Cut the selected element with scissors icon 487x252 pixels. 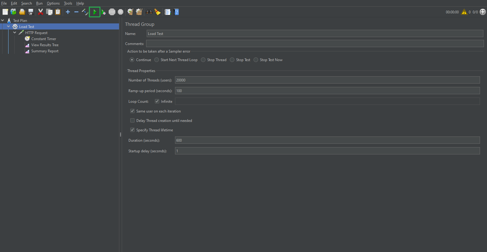(x=40, y=12)
